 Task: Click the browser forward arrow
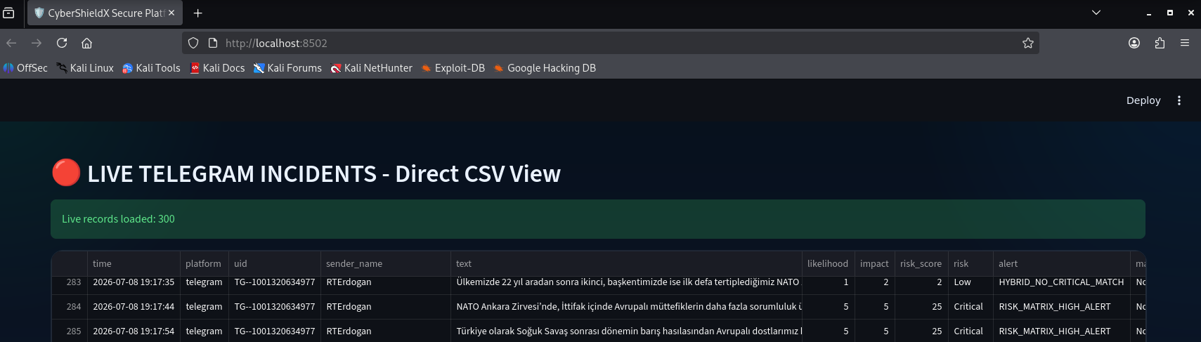pyautogui.click(x=37, y=43)
